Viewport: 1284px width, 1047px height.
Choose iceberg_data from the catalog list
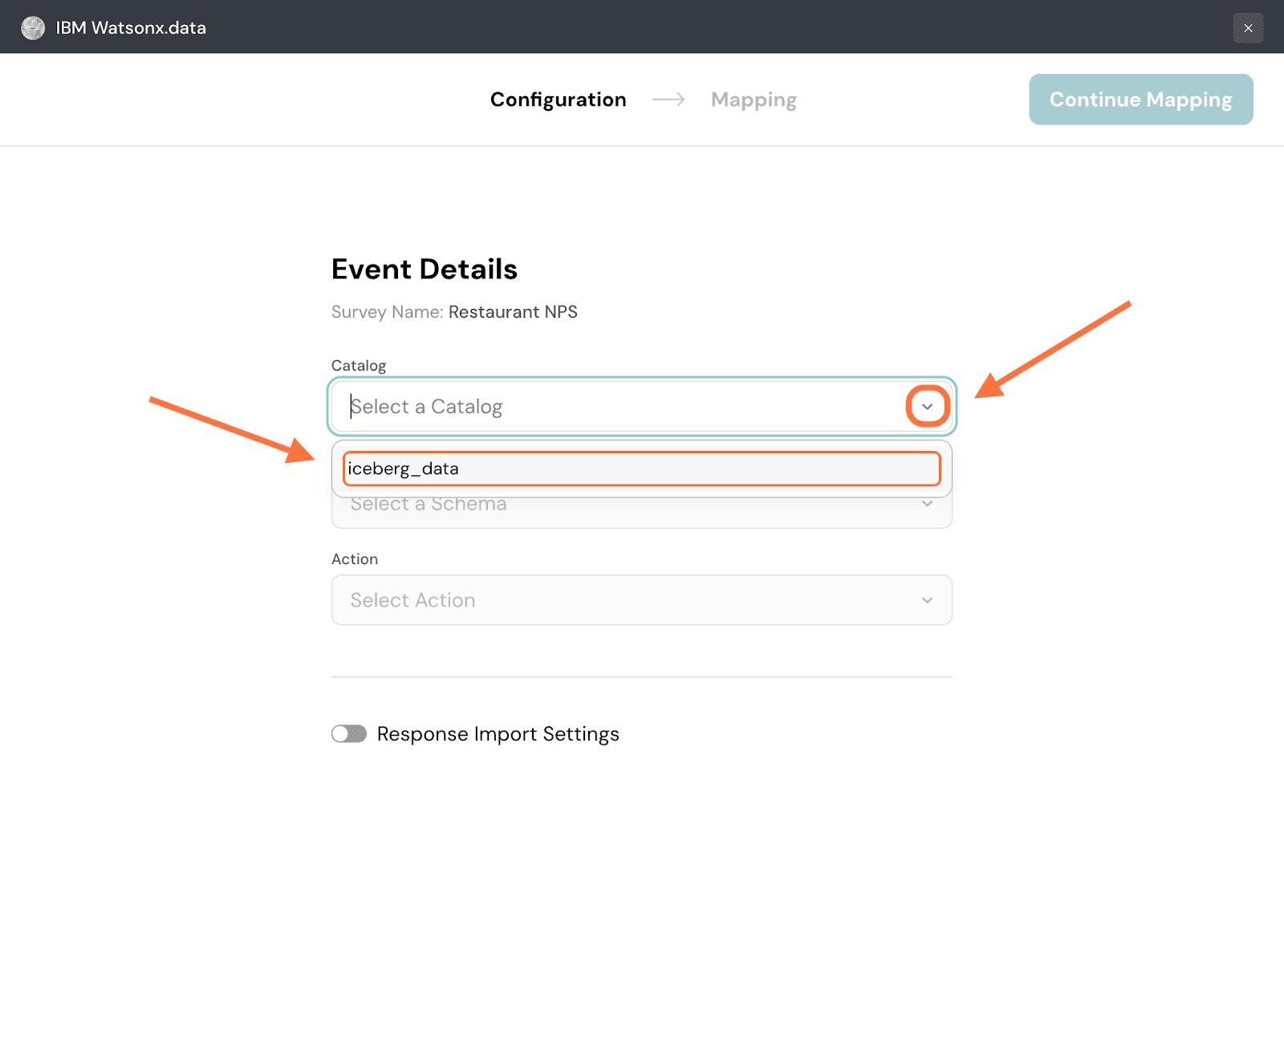click(x=641, y=469)
